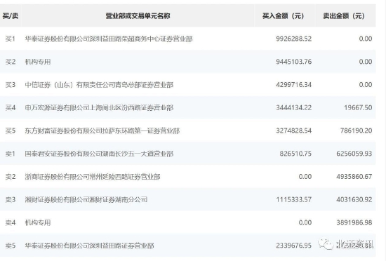The height and width of the screenshot is (261, 386).
Task: Click the 买5 row label
Action: tap(11, 130)
